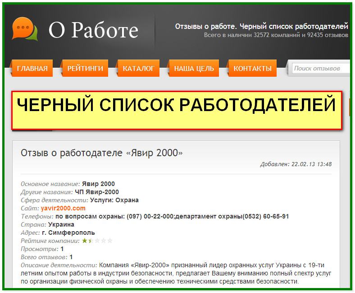This screenshot has height=293, width=355.
Task: Click the date Добавлен: 22.02.13 13:48
Action: click(x=296, y=164)
